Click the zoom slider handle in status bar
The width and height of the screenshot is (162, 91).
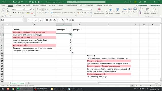(x=151, y=86)
